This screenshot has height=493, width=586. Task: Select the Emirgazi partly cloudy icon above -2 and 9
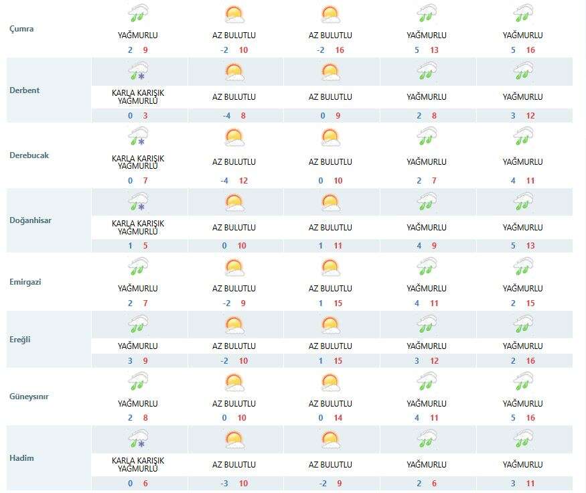tap(234, 268)
